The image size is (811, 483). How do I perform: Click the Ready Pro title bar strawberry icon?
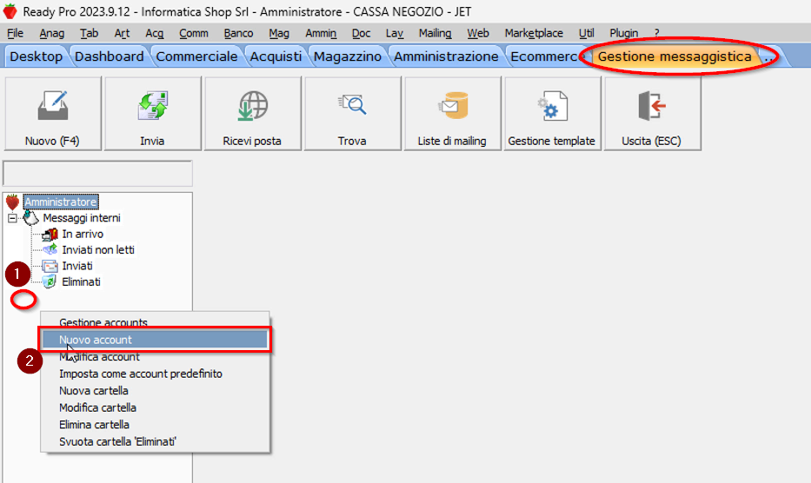10,11
